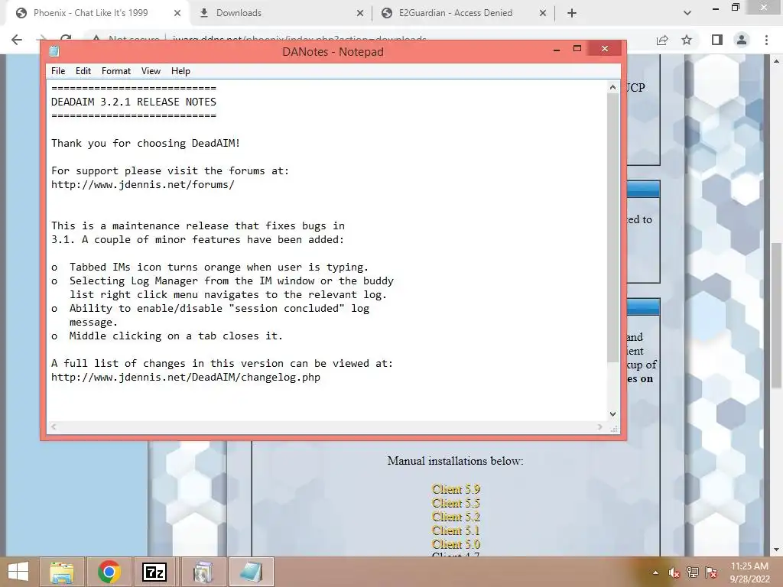
Task: Expand Chrome tab search dropdown
Action: tap(687, 14)
